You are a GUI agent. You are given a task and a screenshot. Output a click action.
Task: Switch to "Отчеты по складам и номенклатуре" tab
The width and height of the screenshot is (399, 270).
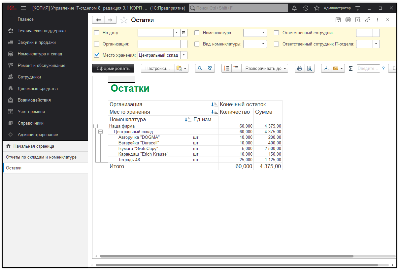pos(41,157)
